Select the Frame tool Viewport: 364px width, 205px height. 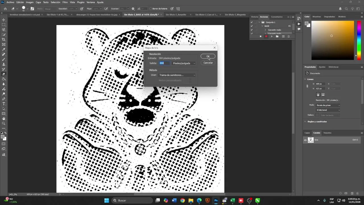(4, 44)
